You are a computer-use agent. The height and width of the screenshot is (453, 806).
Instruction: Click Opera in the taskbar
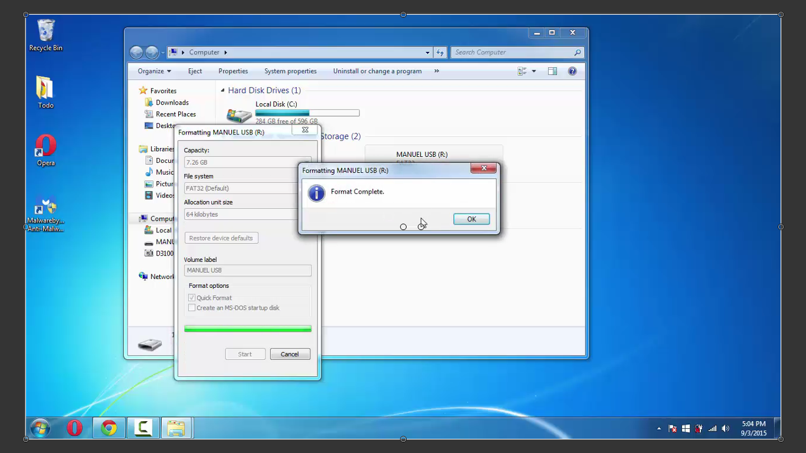click(74, 428)
